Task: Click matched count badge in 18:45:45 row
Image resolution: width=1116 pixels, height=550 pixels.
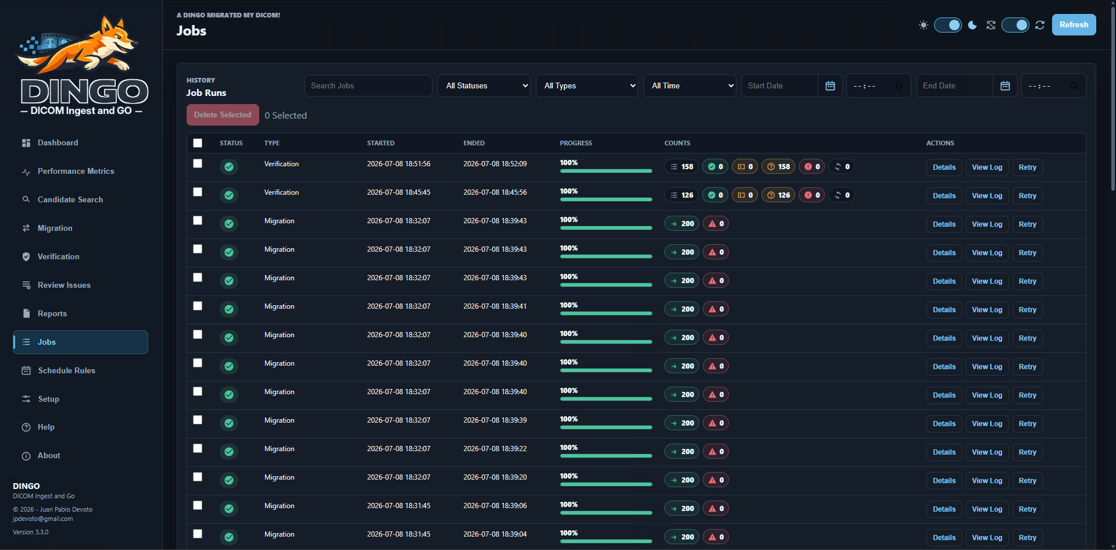Action: tap(715, 195)
